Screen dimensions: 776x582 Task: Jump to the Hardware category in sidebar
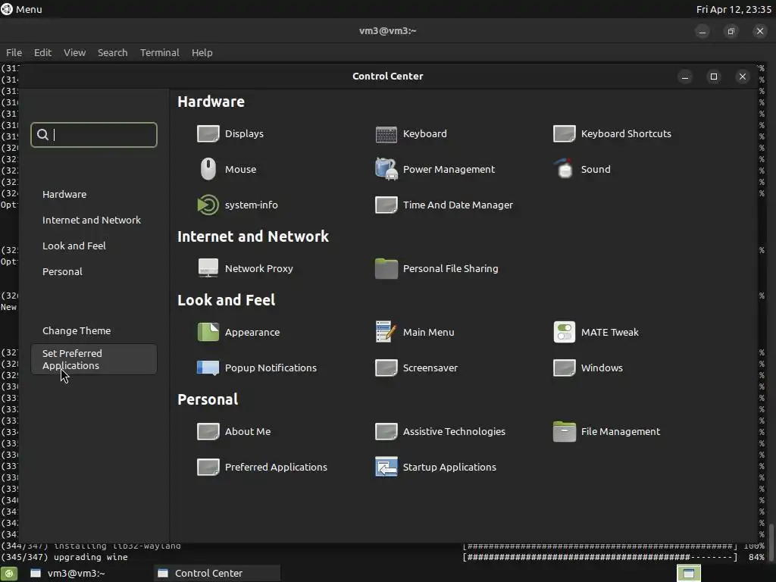click(64, 195)
